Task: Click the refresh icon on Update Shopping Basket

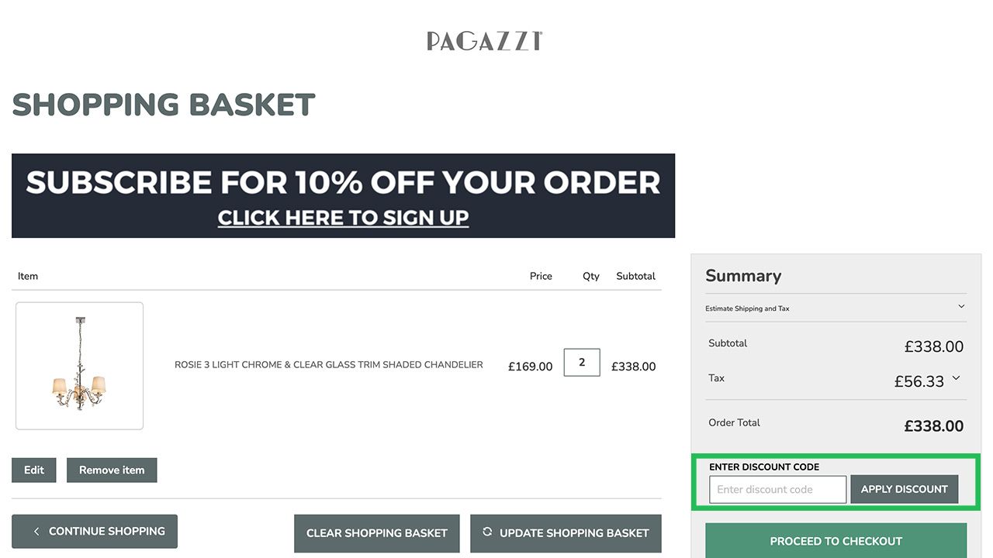Action: pos(487,532)
